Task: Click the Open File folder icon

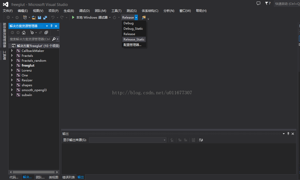Action: 34,18
